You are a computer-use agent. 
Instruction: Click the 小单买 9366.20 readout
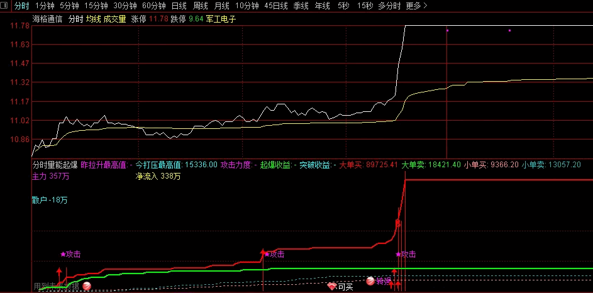pyautogui.click(x=491, y=165)
